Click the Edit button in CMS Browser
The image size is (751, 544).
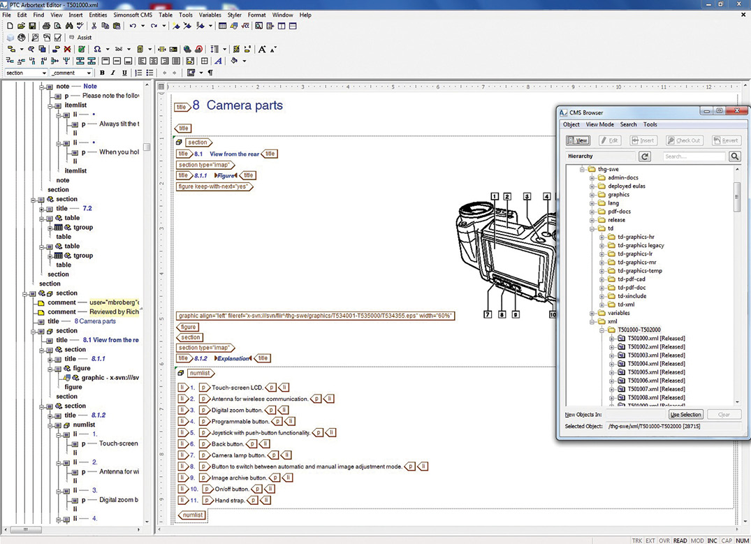[609, 140]
